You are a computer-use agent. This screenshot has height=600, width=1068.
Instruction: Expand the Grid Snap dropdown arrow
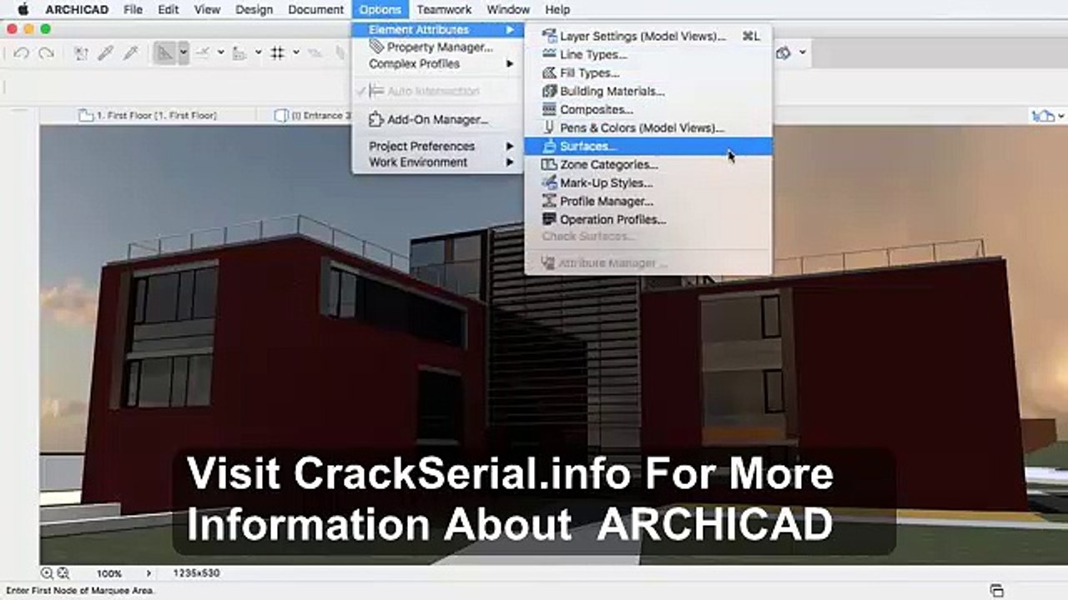pyautogui.click(x=295, y=52)
